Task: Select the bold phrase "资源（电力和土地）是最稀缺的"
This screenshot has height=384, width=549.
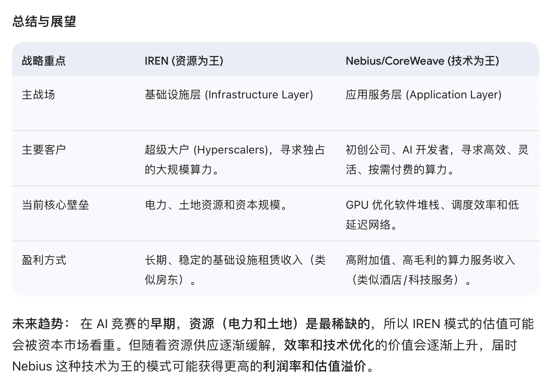Action: pyautogui.click(x=279, y=324)
